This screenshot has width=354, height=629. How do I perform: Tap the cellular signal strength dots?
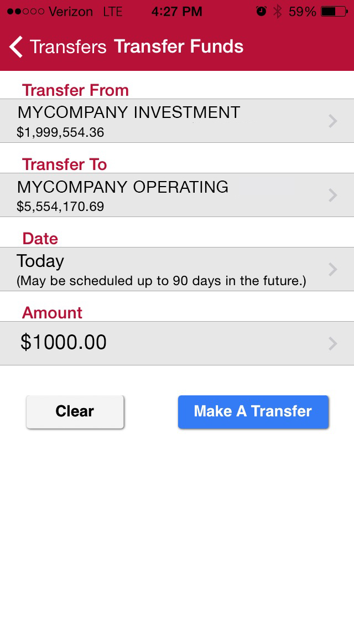pyautogui.click(x=25, y=12)
